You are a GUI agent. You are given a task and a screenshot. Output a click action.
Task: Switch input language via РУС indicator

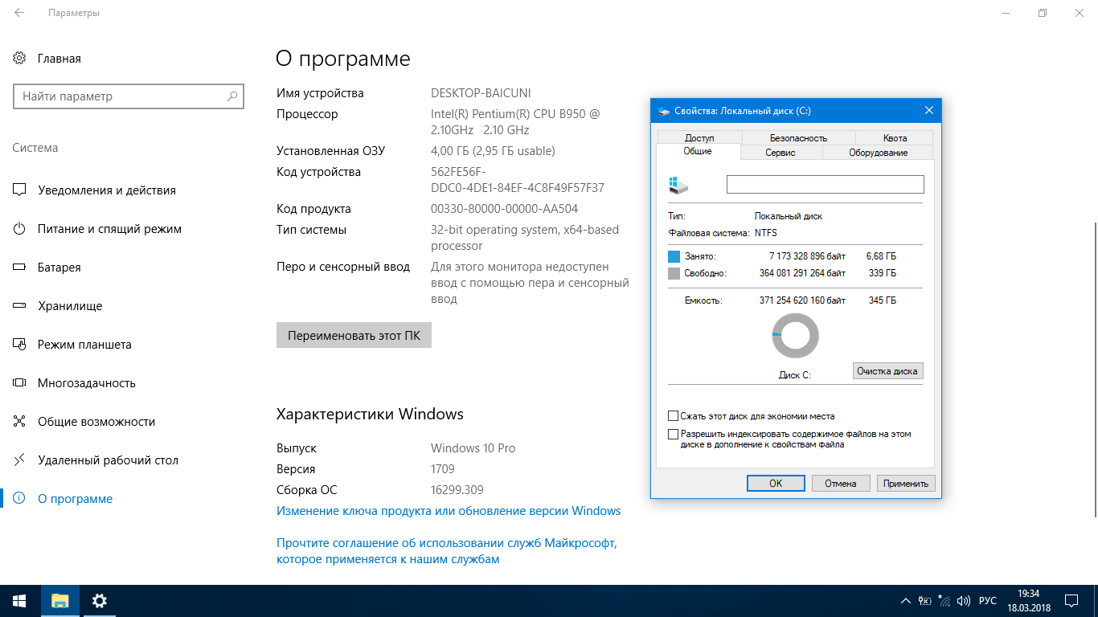click(x=988, y=601)
